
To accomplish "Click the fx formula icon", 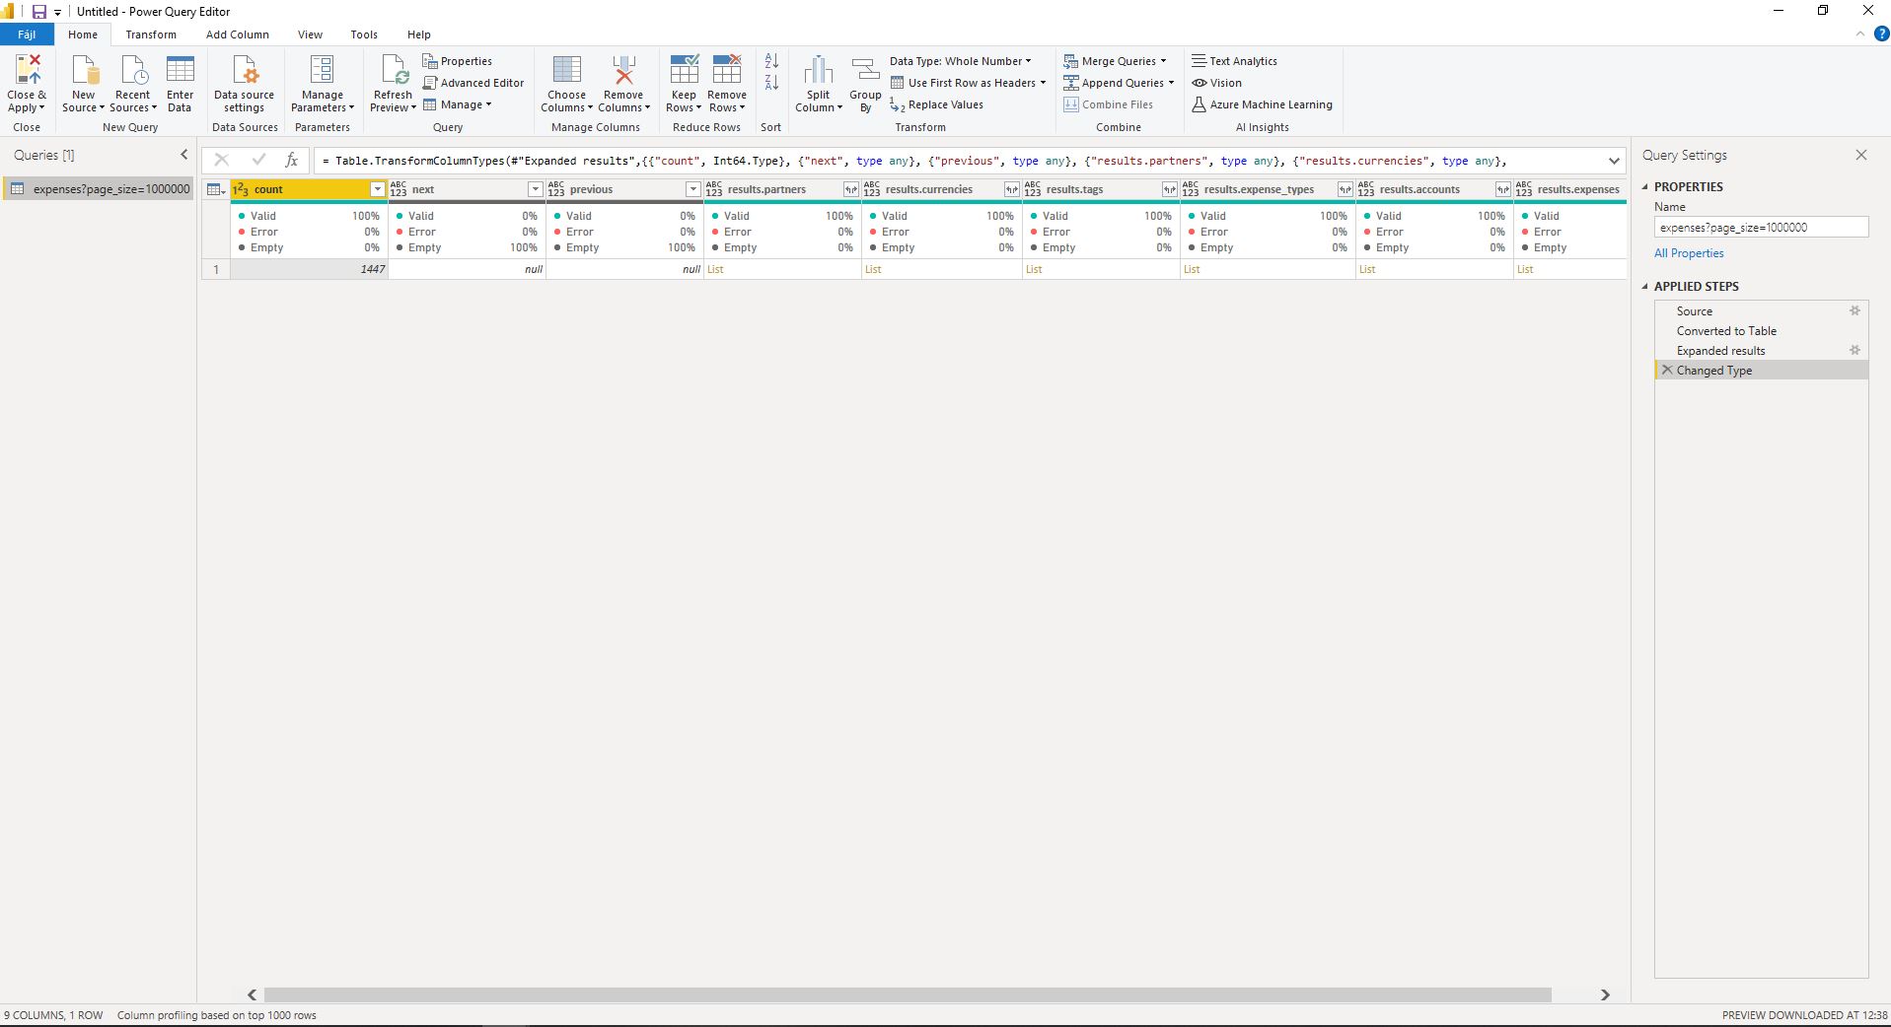I will pyautogui.click(x=292, y=160).
